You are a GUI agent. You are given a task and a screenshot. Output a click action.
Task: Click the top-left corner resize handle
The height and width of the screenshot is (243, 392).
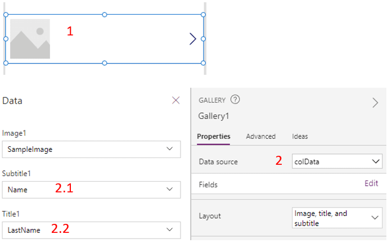click(6, 15)
